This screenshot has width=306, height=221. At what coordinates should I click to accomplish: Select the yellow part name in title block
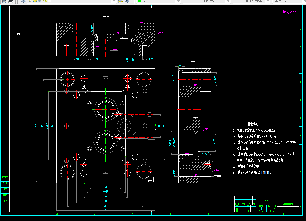(x=288, y=204)
